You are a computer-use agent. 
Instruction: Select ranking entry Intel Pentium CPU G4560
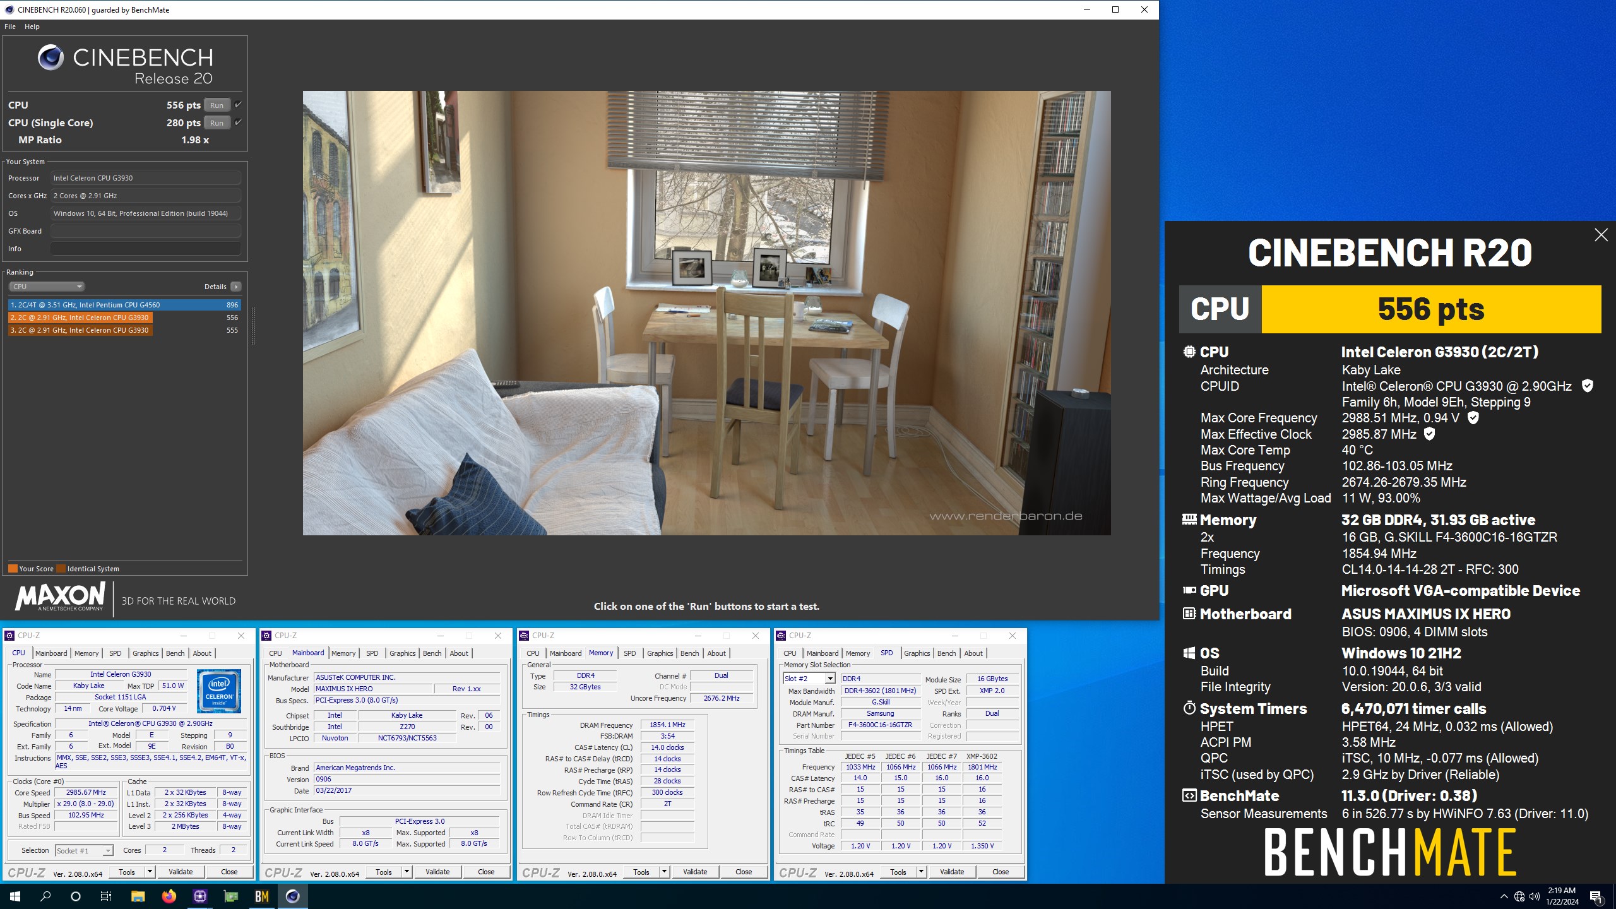click(124, 305)
